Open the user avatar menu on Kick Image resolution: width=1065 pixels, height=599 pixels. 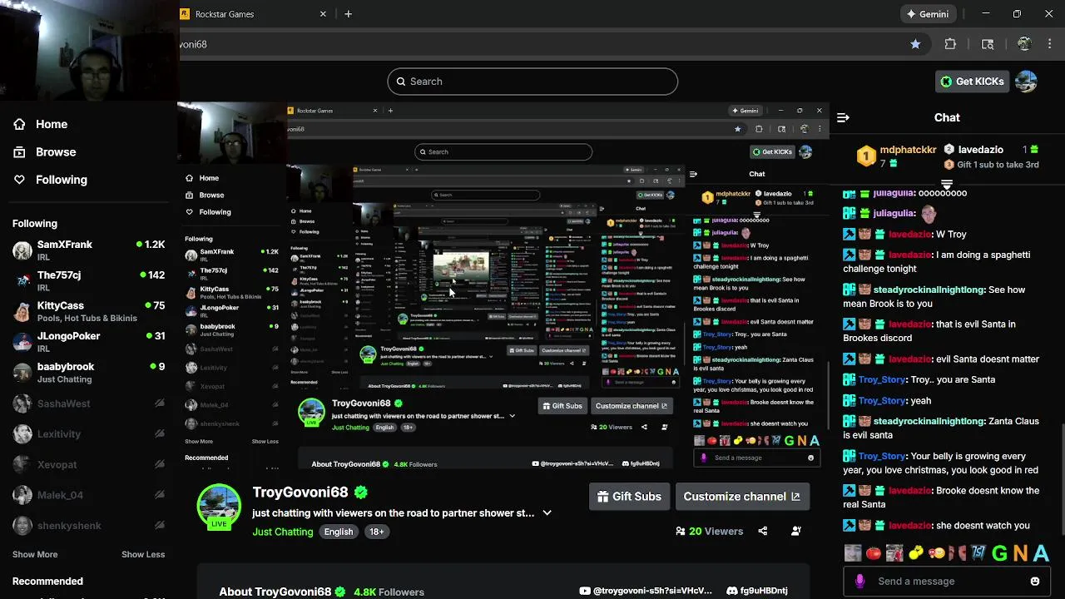1027,82
